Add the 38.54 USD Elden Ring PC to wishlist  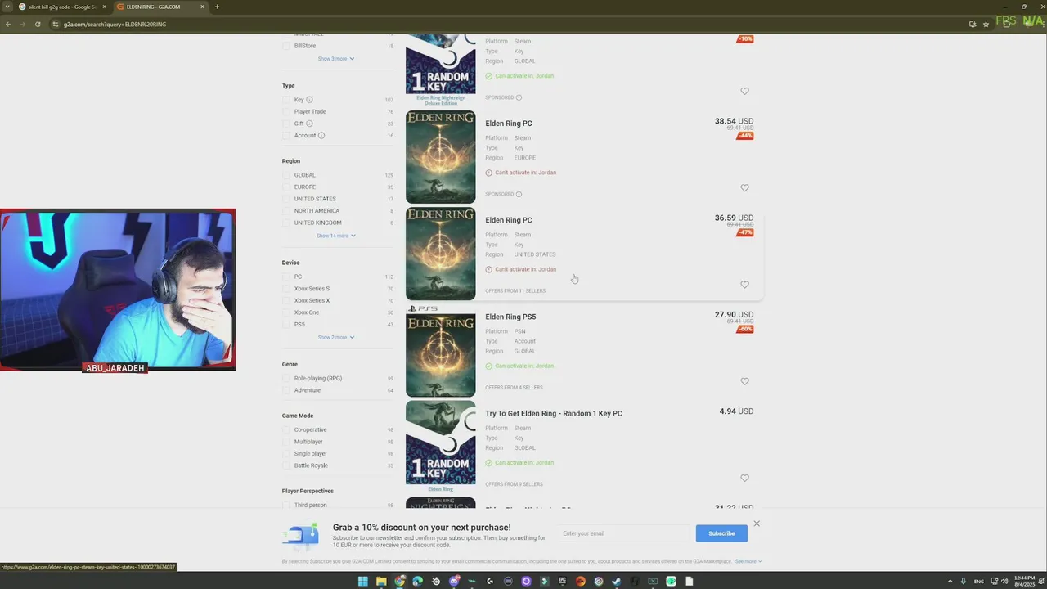[x=744, y=188]
